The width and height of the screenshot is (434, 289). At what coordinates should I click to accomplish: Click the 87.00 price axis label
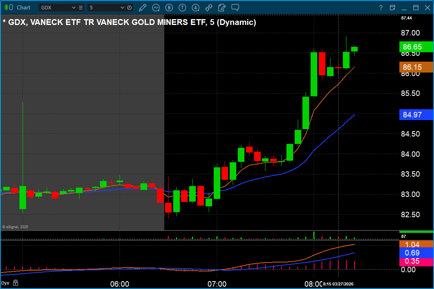pyautogui.click(x=411, y=33)
